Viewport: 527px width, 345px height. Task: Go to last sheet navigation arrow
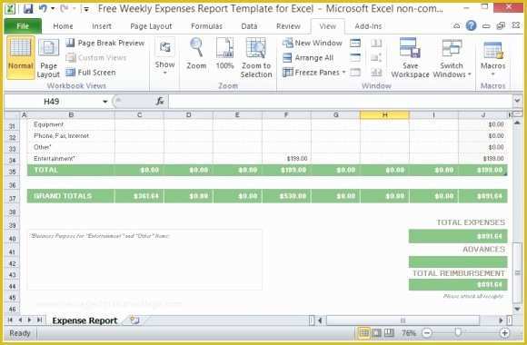tap(39, 320)
